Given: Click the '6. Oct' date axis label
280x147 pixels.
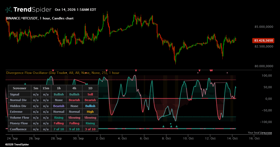Looking at the screenshot, I should pyautogui.click(x=144, y=138).
